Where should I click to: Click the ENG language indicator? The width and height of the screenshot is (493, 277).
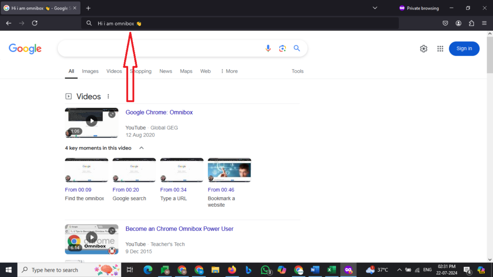pyautogui.click(x=428, y=270)
